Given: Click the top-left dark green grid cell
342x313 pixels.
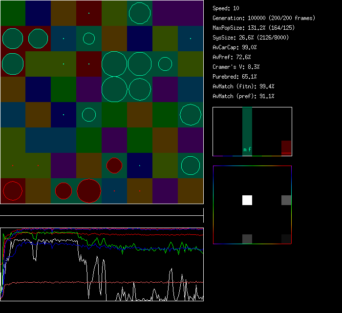Looking at the screenshot, I should [x=13, y=13].
